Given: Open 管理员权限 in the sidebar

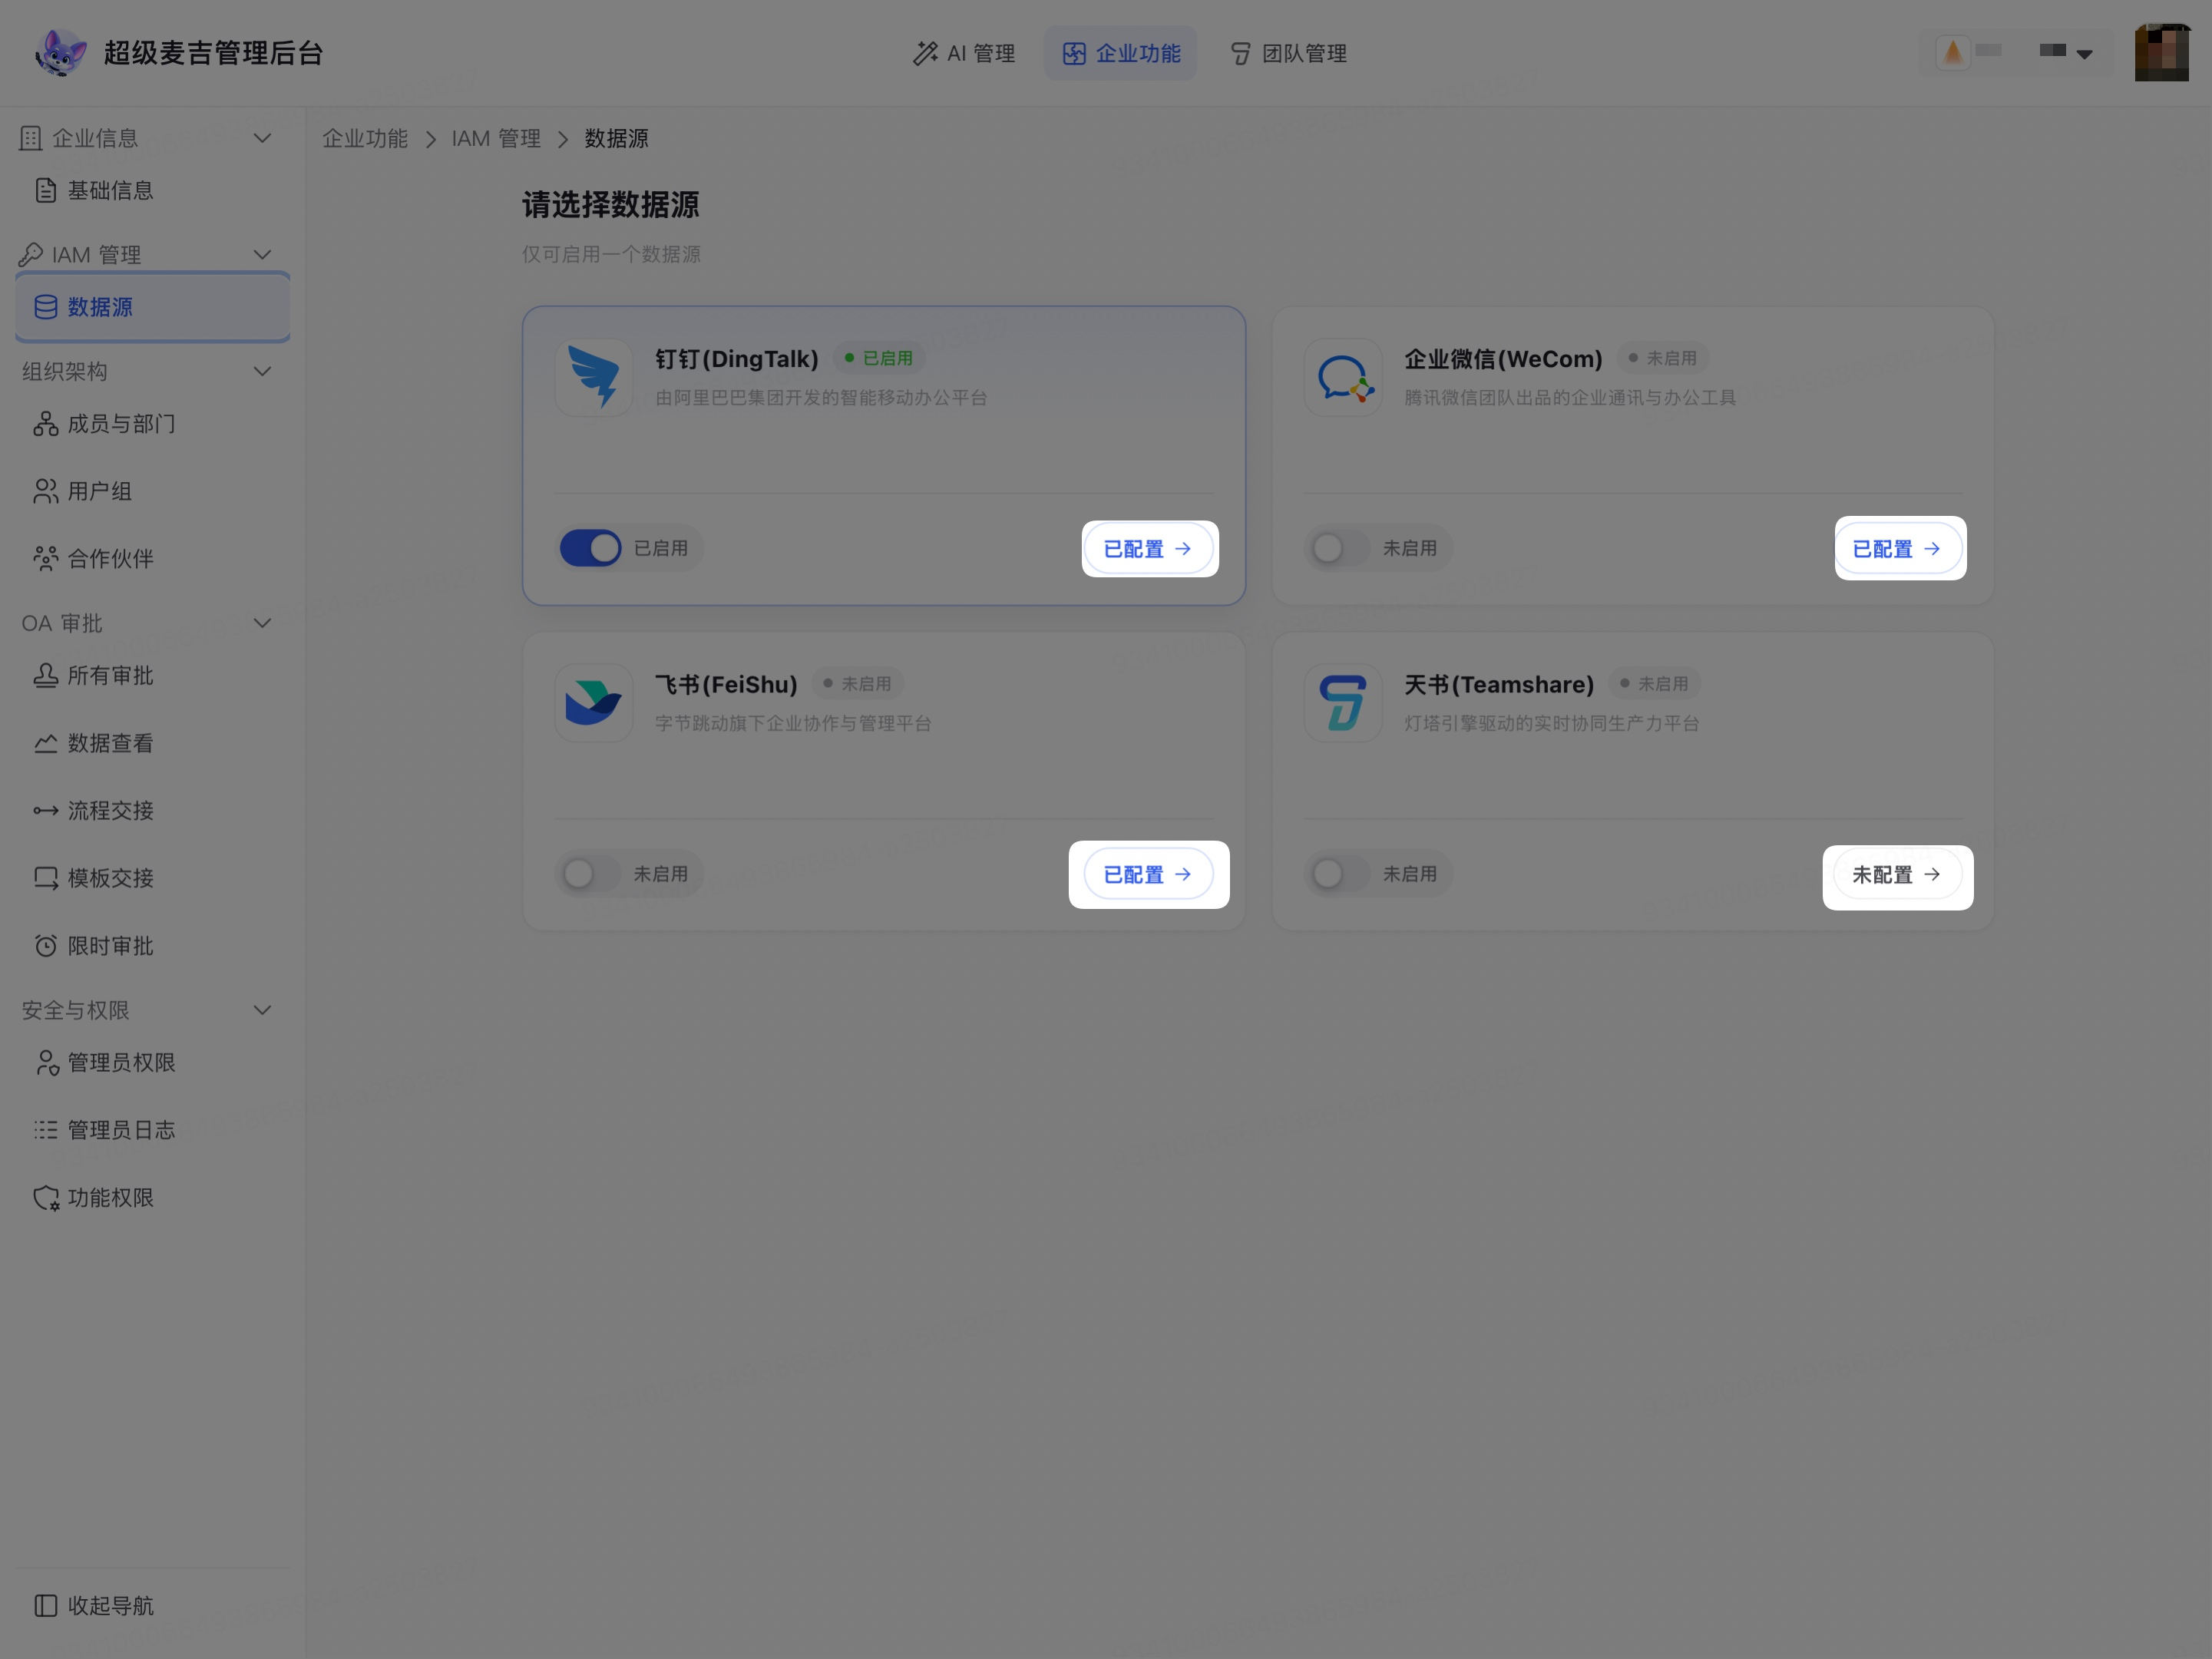Looking at the screenshot, I should click(x=152, y=1063).
